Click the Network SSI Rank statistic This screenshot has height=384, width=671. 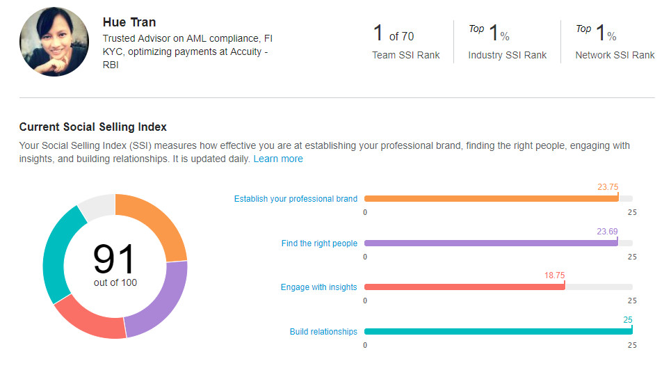pyautogui.click(x=615, y=42)
